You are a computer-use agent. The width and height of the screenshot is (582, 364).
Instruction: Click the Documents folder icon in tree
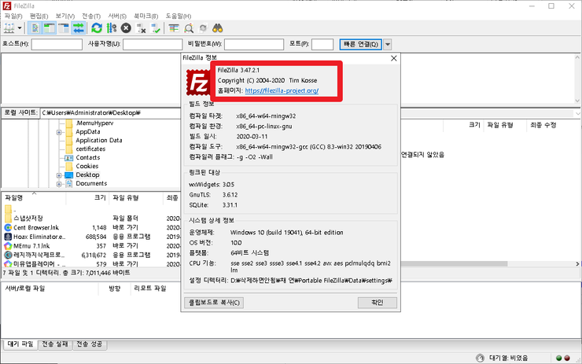pyautogui.click(x=69, y=184)
